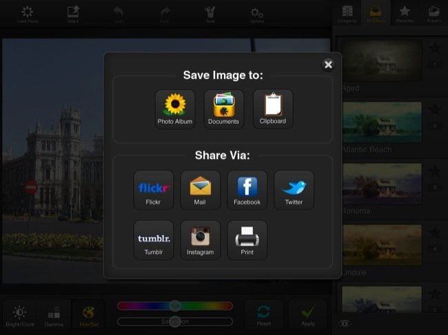Redo the last edit
The height and width of the screenshot is (335, 448).
pyautogui.click(x=165, y=14)
